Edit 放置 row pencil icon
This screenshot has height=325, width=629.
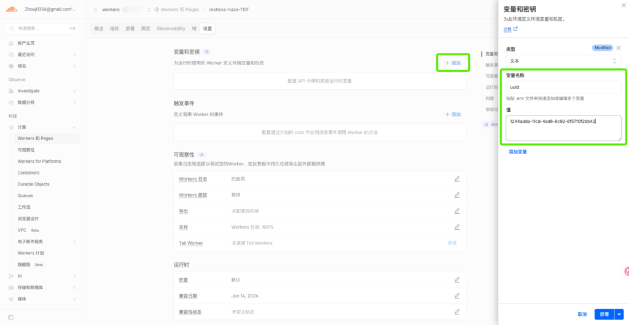[457, 280]
